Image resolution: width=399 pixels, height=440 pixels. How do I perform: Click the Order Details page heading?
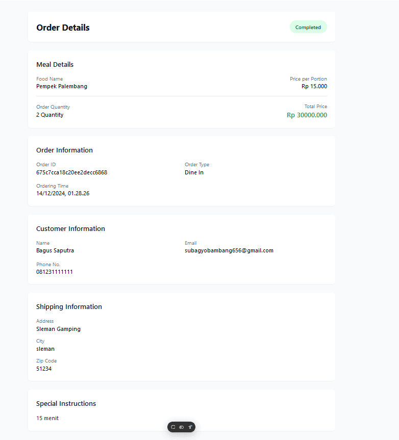pyautogui.click(x=63, y=28)
